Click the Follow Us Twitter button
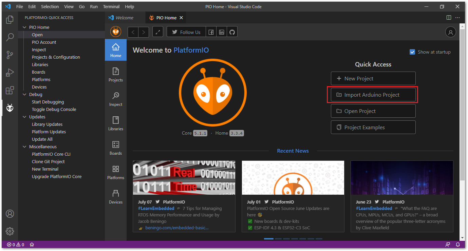 186,32
